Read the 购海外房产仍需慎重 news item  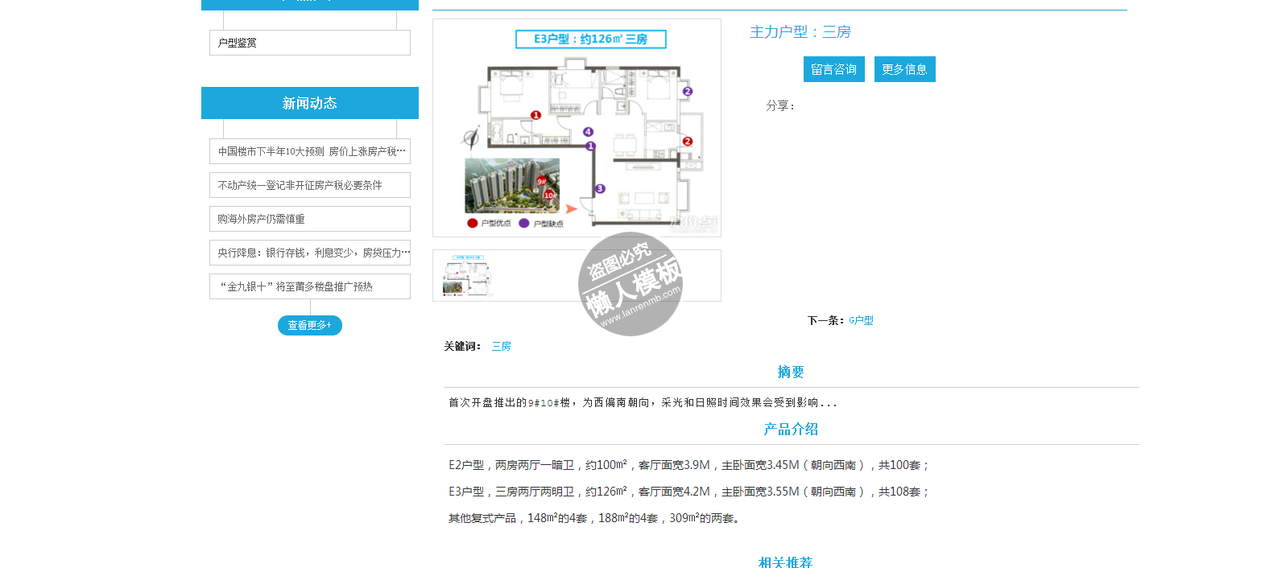click(x=309, y=219)
